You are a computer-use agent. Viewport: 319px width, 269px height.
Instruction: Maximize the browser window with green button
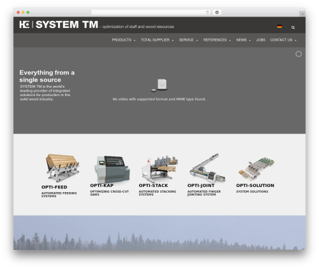(28, 12)
